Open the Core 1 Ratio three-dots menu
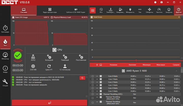Screen dimensions: 183x106 pos(97,79)
